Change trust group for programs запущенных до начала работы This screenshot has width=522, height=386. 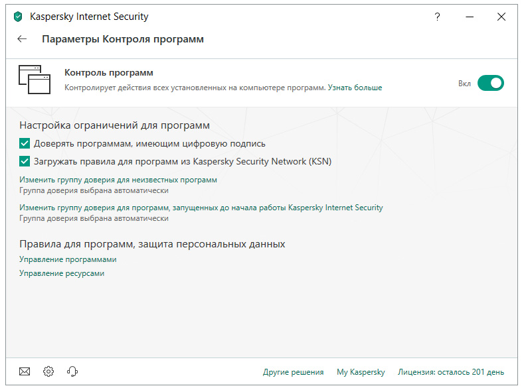201,208
